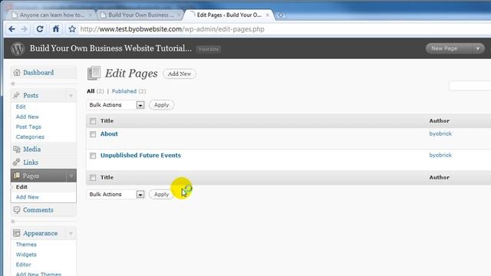Click the search pages input field

pyautogui.click(x=470, y=86)
